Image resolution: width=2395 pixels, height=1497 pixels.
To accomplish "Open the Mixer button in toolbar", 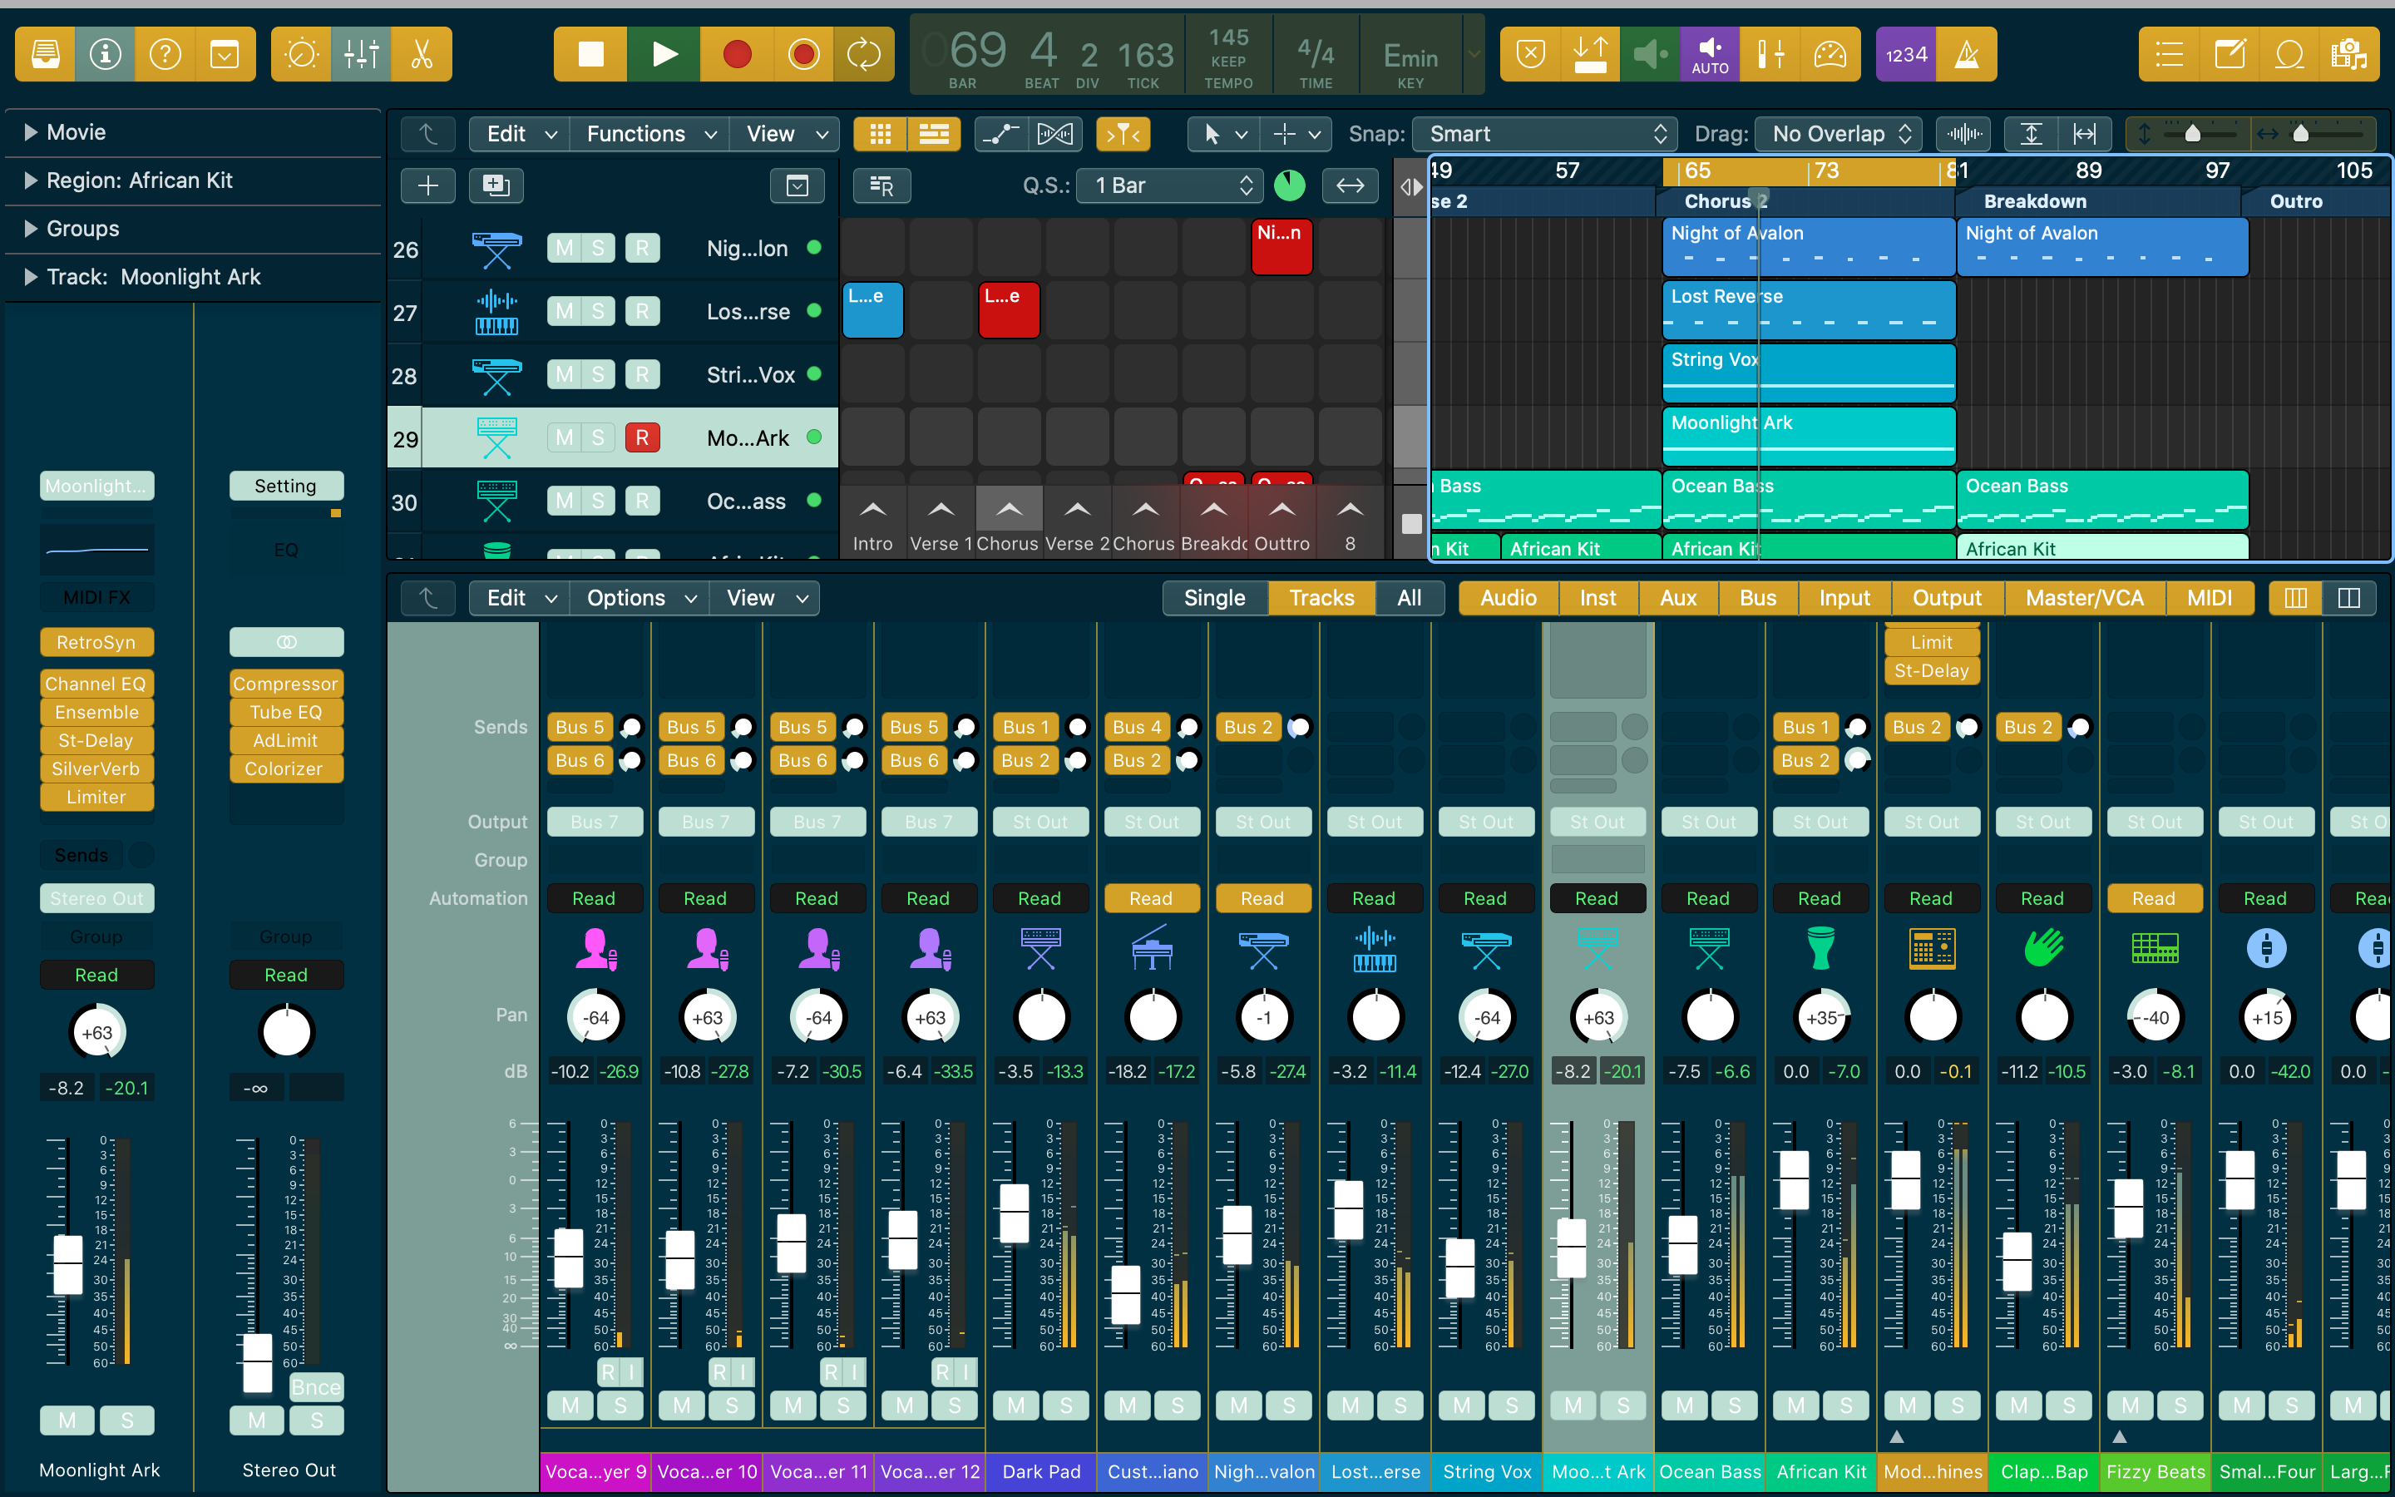I will pos(361,54).
